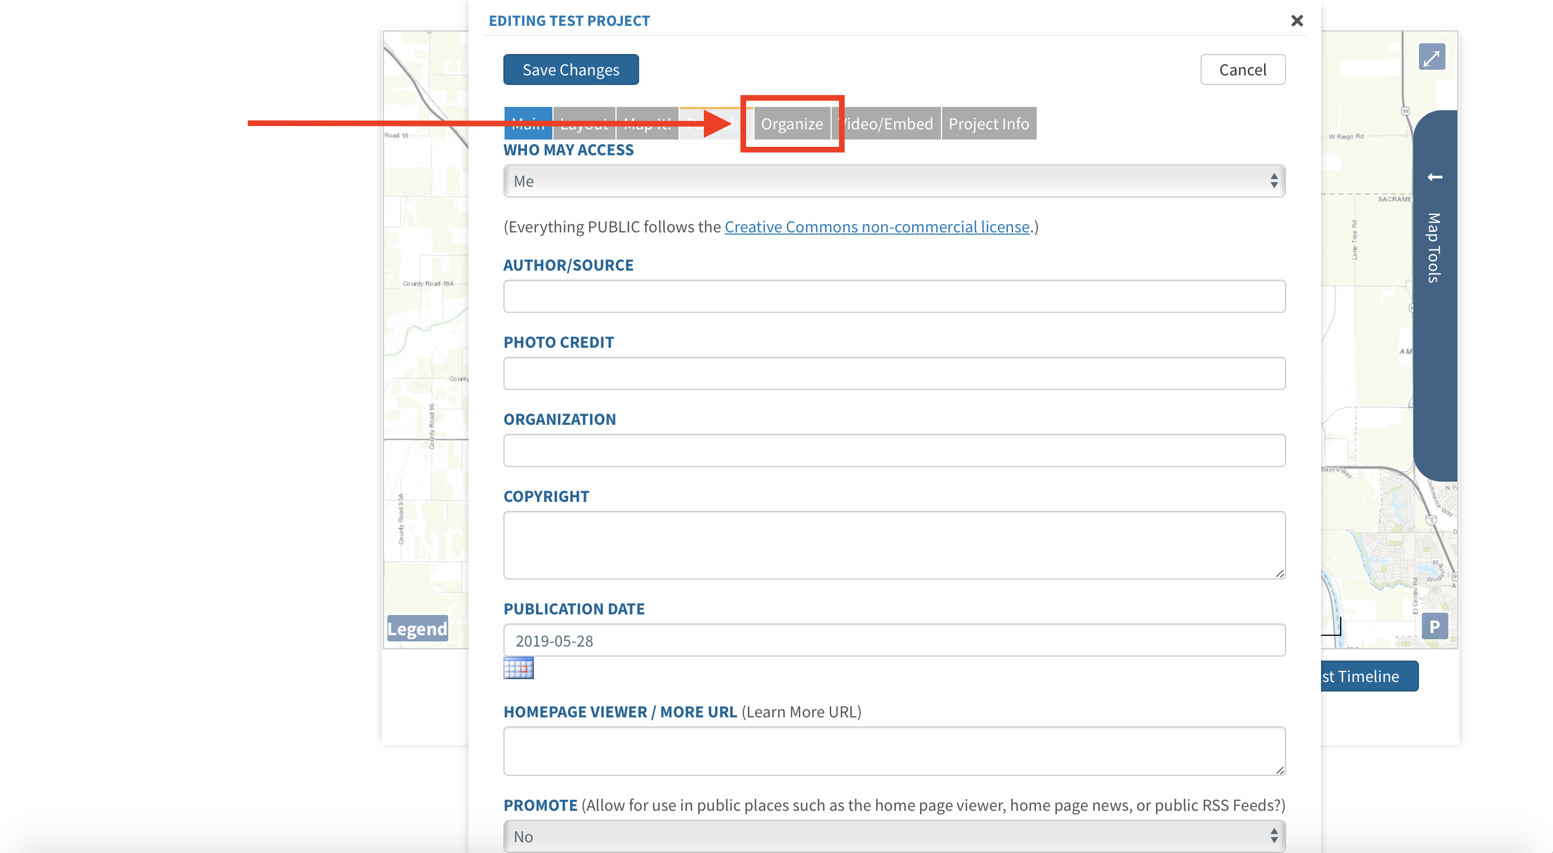Open the Legend on the map
The height and width of the screenshot is (853, 1553).
click(417, 628)
